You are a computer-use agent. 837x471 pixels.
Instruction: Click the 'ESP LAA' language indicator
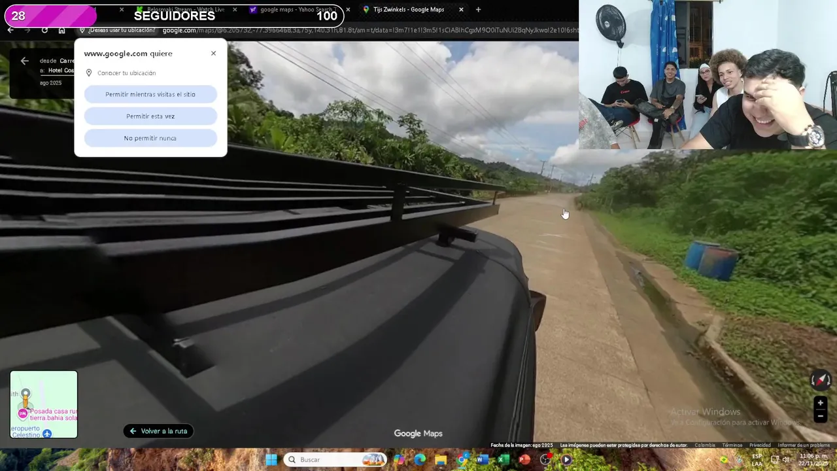pos(757,460)
